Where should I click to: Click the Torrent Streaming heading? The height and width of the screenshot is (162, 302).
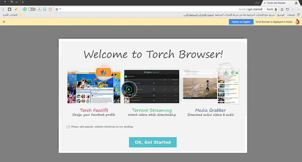click(x=152, y=110)
